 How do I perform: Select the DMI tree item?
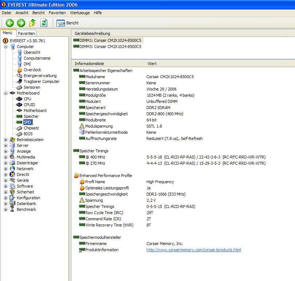point(27,64)
